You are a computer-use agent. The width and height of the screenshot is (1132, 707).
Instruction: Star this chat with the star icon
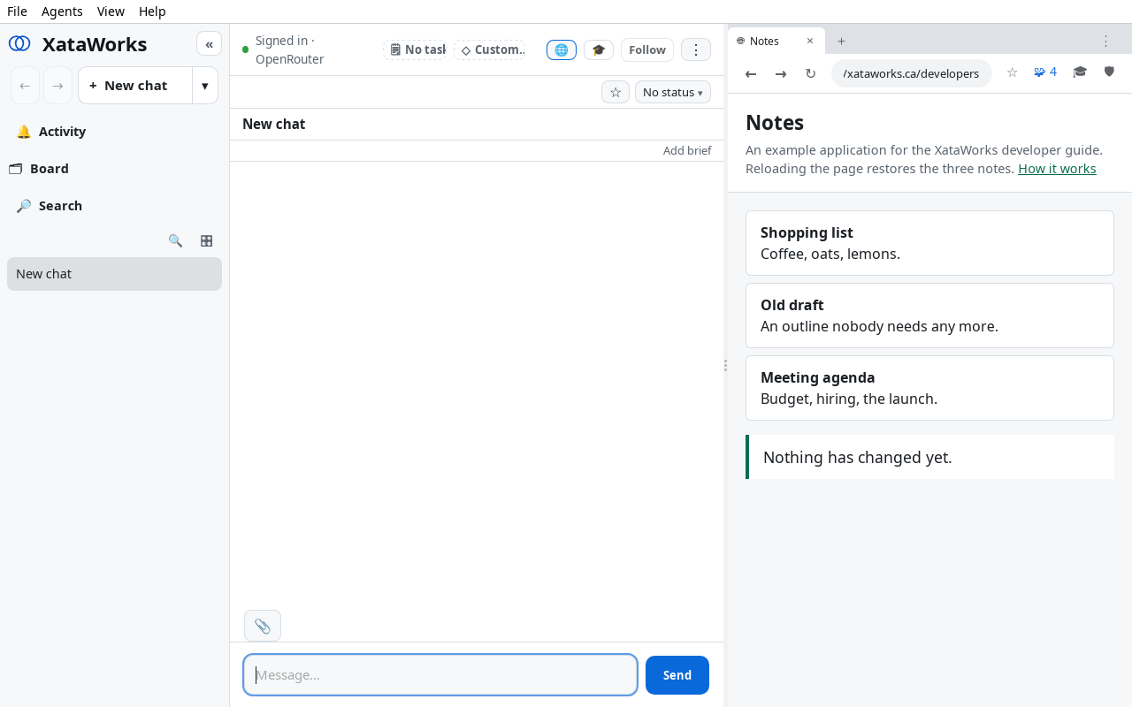(x=616, y=92)
